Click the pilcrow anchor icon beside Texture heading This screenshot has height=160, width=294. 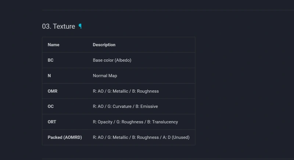tap(80, 26)
